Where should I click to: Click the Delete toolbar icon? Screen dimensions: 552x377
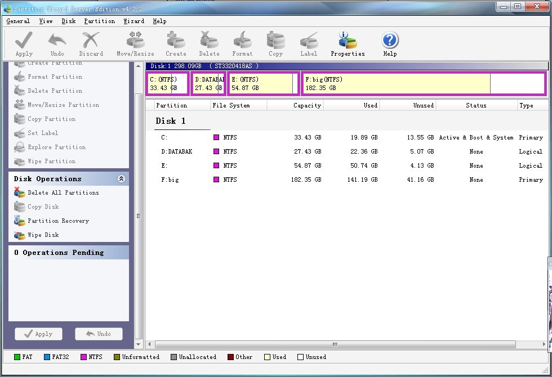(x=209, y=43)
